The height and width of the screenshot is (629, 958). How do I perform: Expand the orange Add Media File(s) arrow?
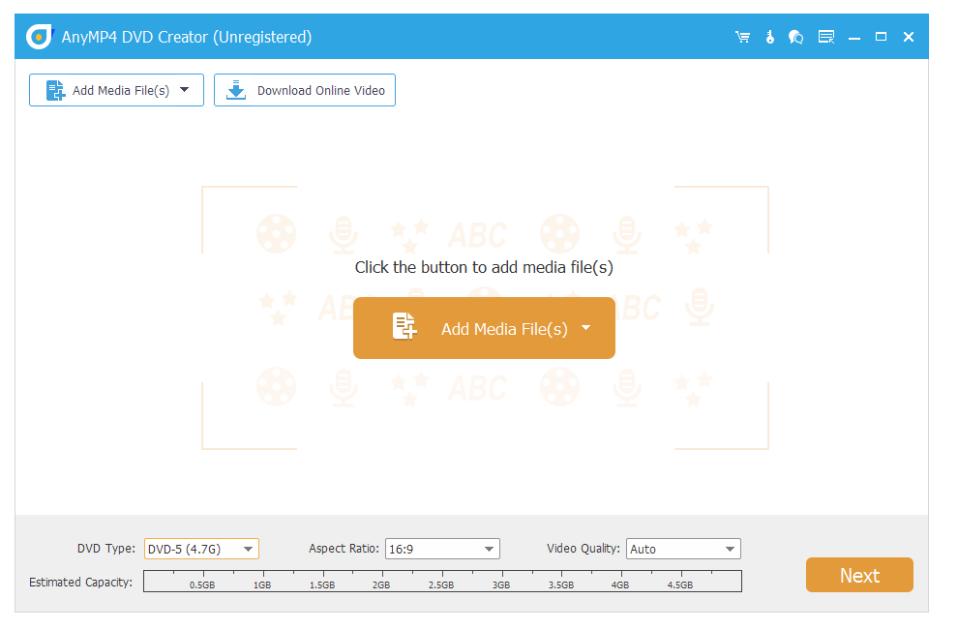[x=585, y=328]
